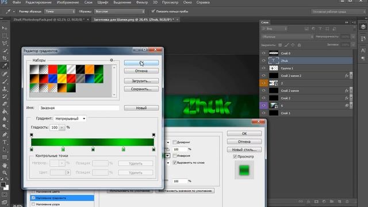Image resolution: width=368 pixels, height=207 pixels.
Task: Open collapsed layers dock icon at right
Action: pos(363,27)
